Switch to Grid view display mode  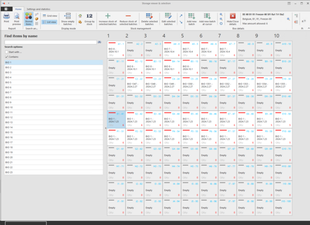(50, 16)
